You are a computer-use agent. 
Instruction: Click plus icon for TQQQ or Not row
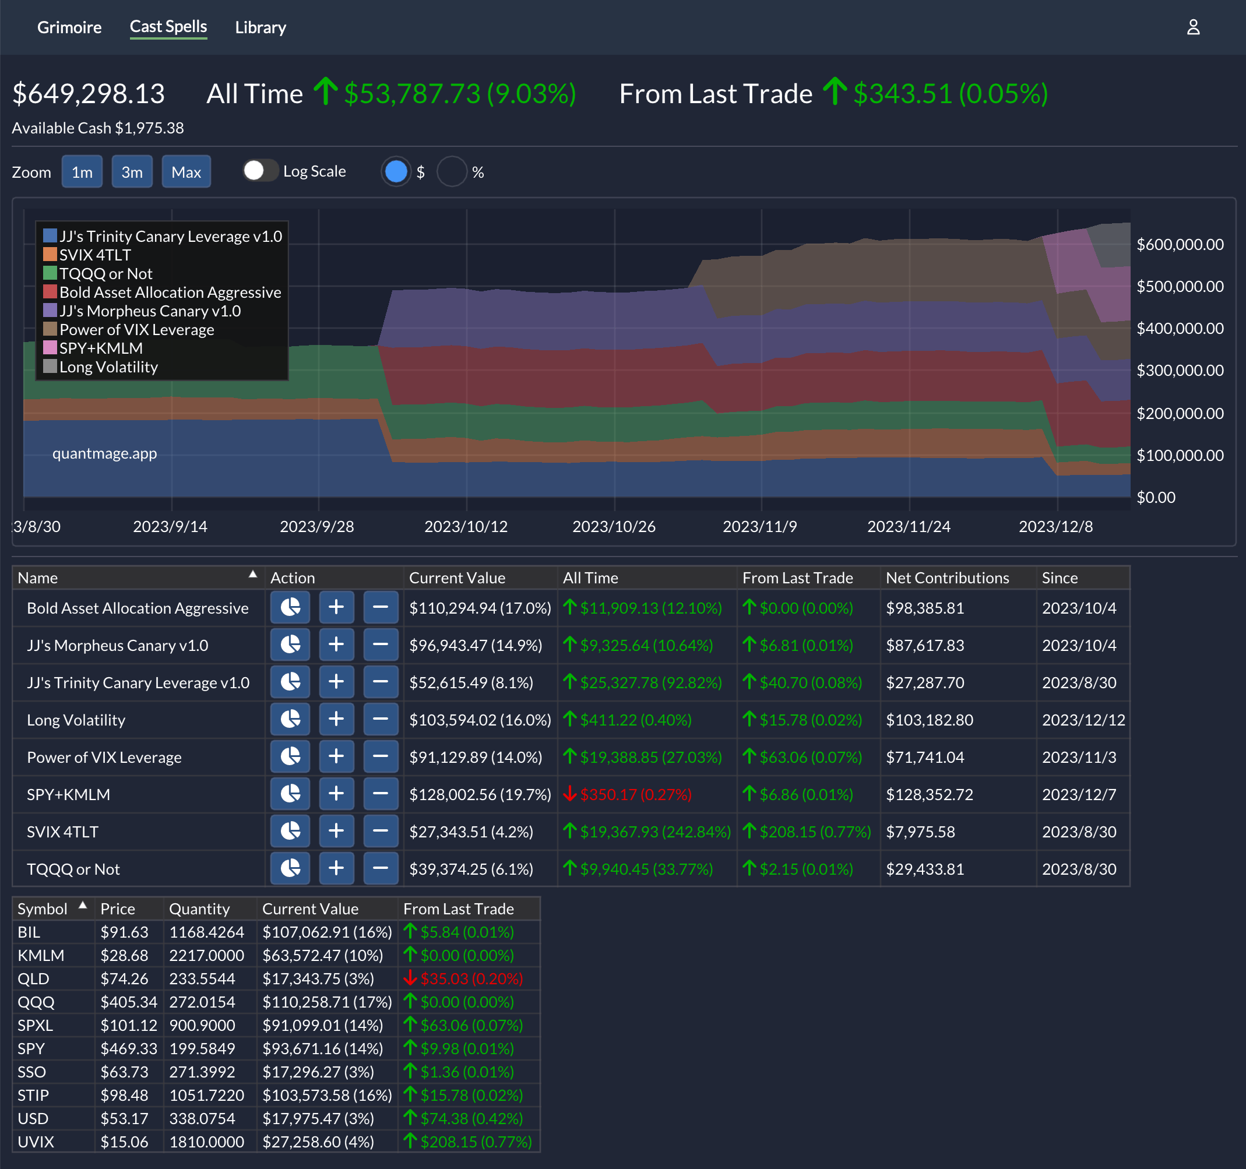tap(336, 868)
